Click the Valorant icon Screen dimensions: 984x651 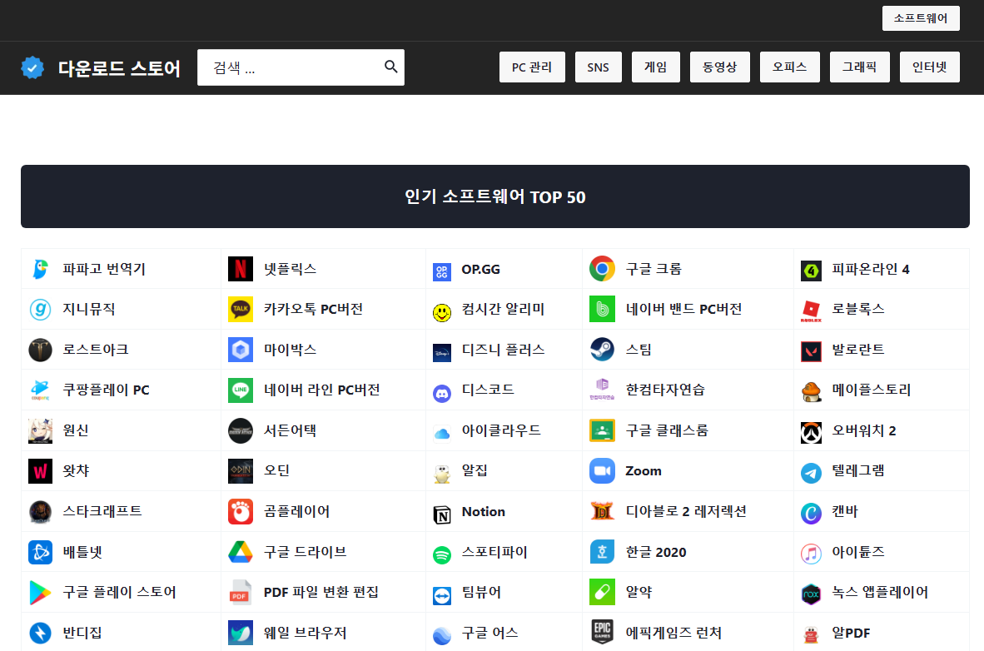coord(811,351)
